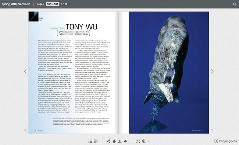This screenshot has width=239, height=145.
Task: Click the folded page corner
Action: [33, 17]
